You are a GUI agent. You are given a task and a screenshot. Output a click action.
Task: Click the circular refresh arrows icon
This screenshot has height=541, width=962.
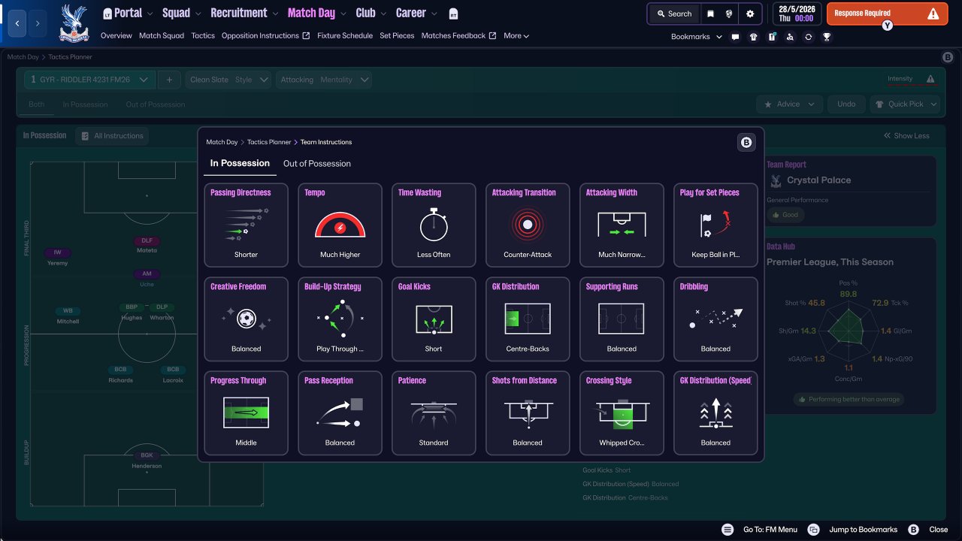(x=808, y=36)
